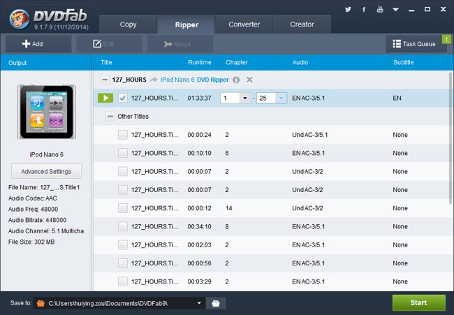Click the iPod Nano 6 profile link
Image resolution: width=454 pixels, height=315 pixels.
tap(177, 80)
